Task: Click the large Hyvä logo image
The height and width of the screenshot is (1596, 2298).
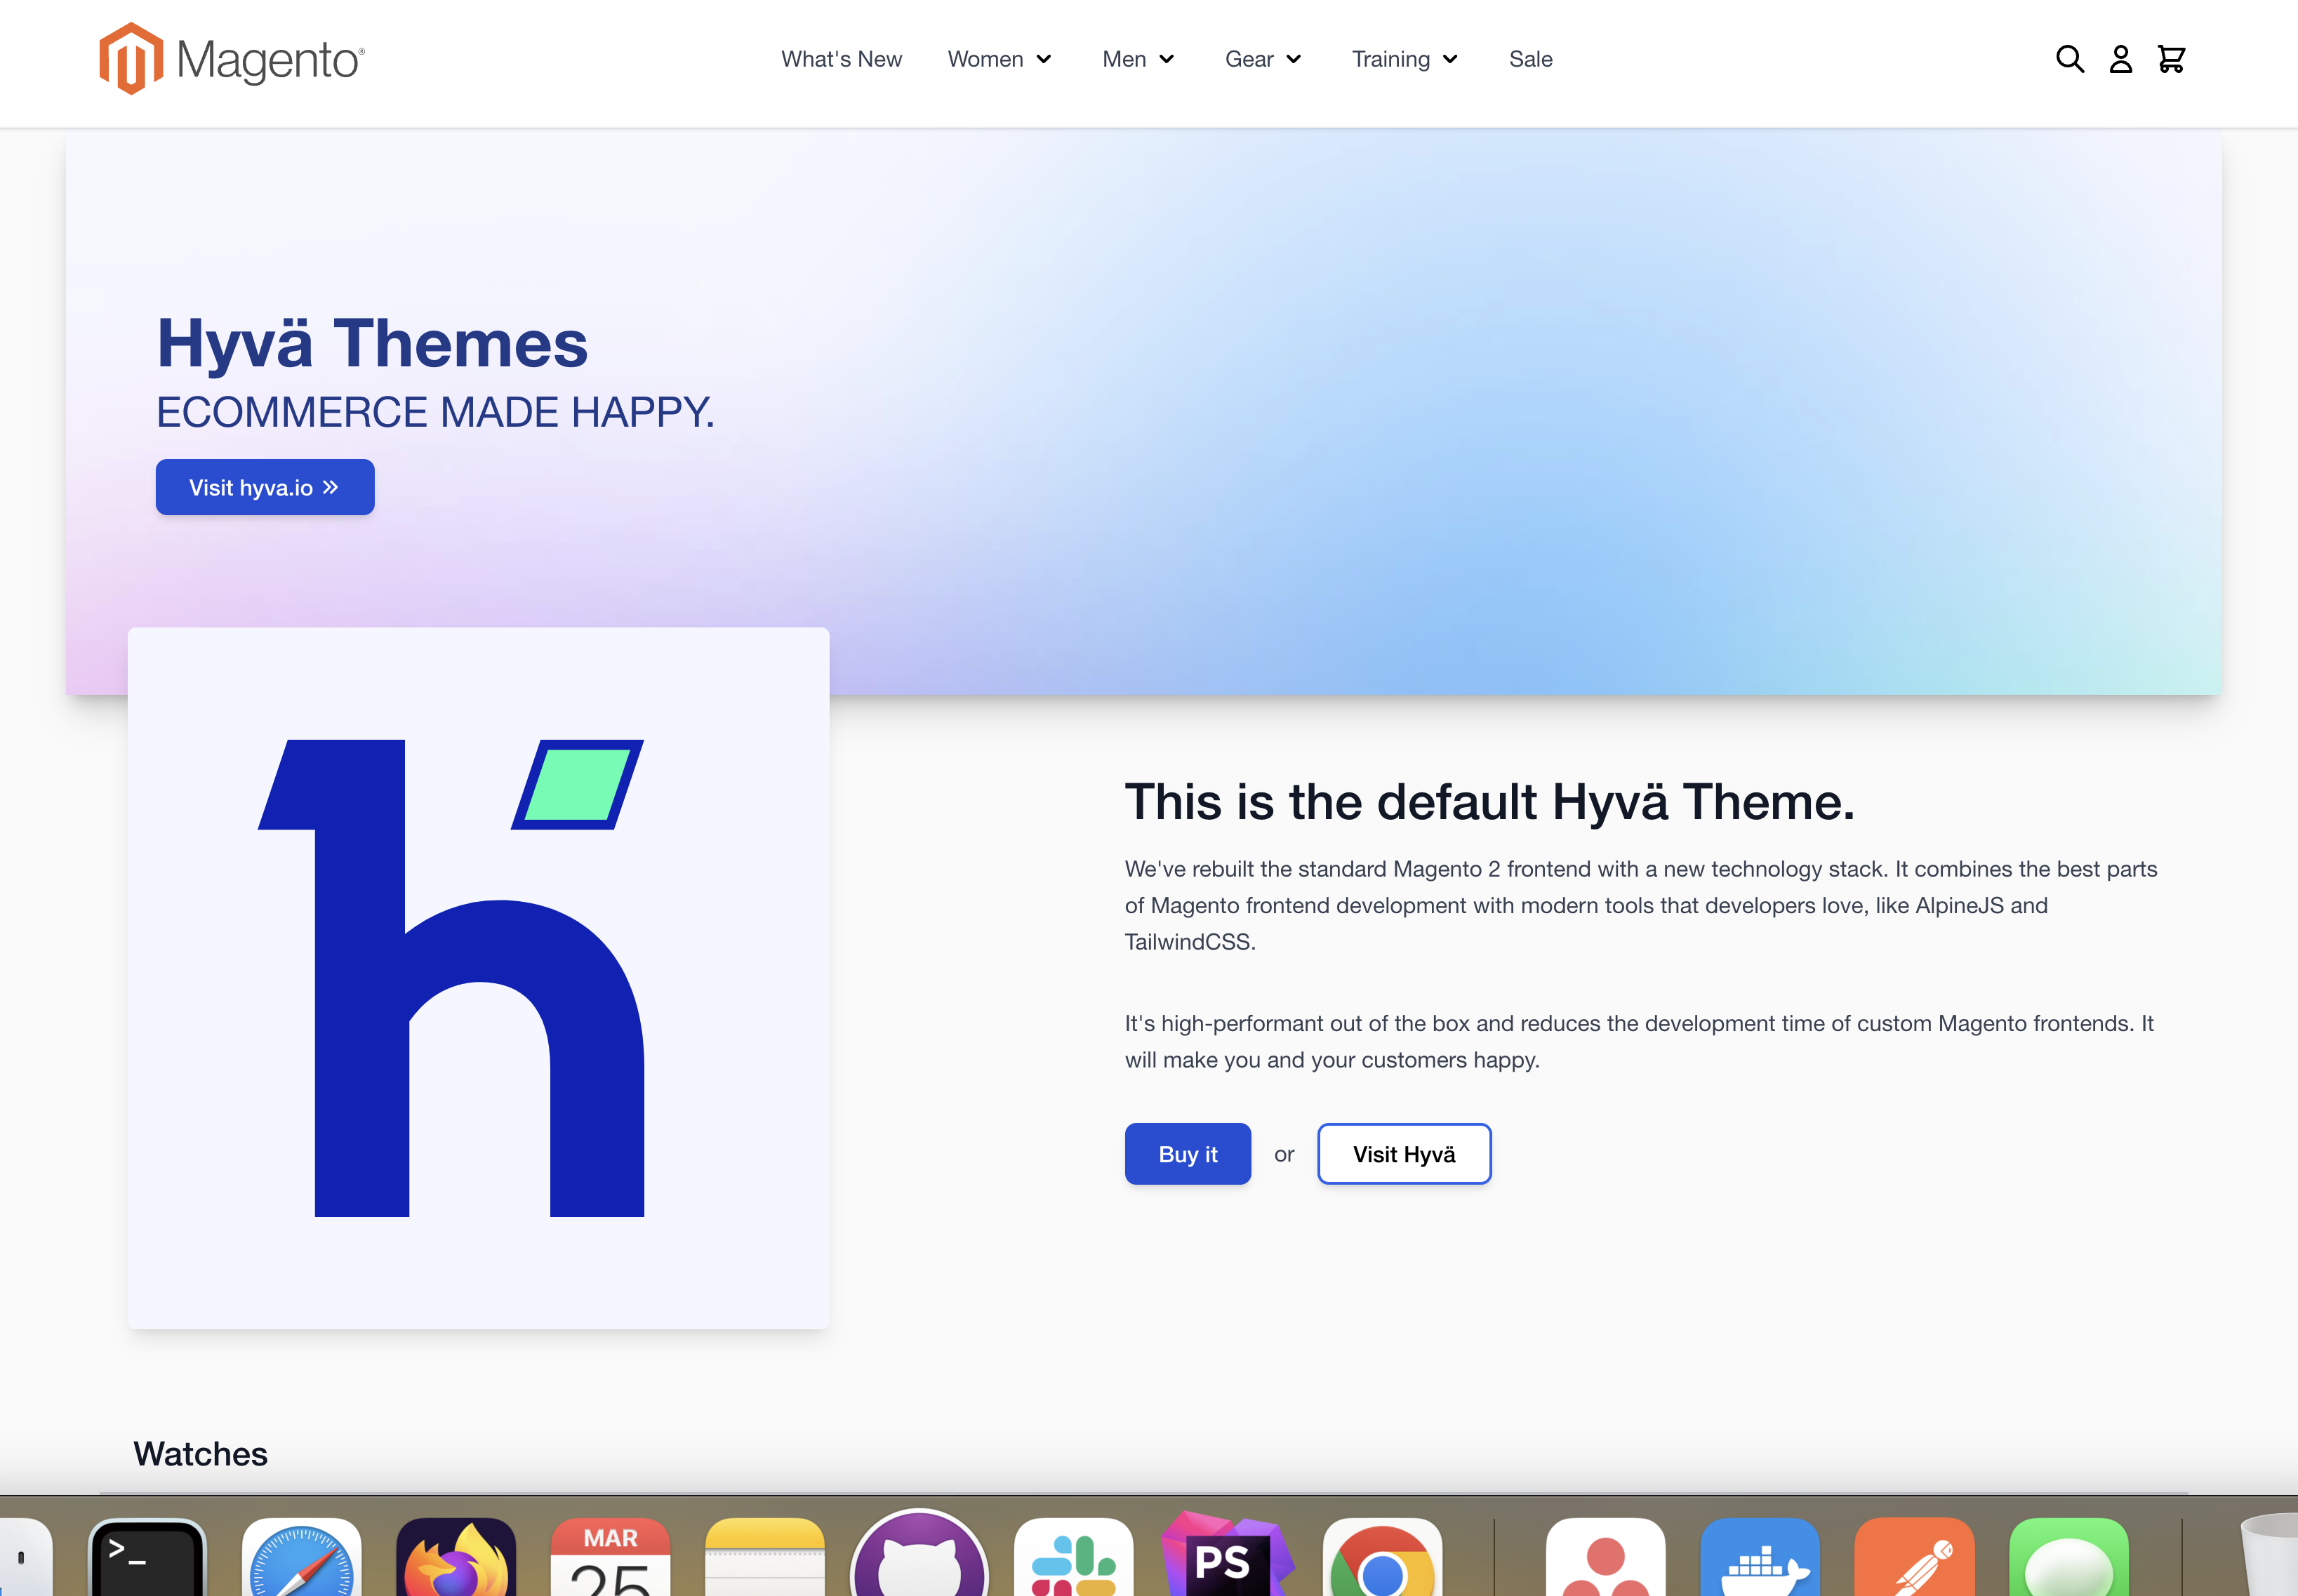Action: point(479,978)
